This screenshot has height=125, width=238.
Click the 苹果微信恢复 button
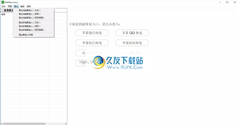(92, 33)
